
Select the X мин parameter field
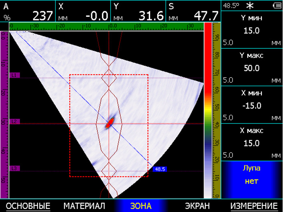(x=252, y=105)
